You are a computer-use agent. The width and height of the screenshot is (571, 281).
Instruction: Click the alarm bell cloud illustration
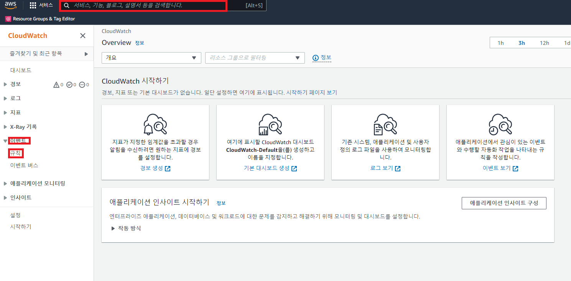(155, 124)
